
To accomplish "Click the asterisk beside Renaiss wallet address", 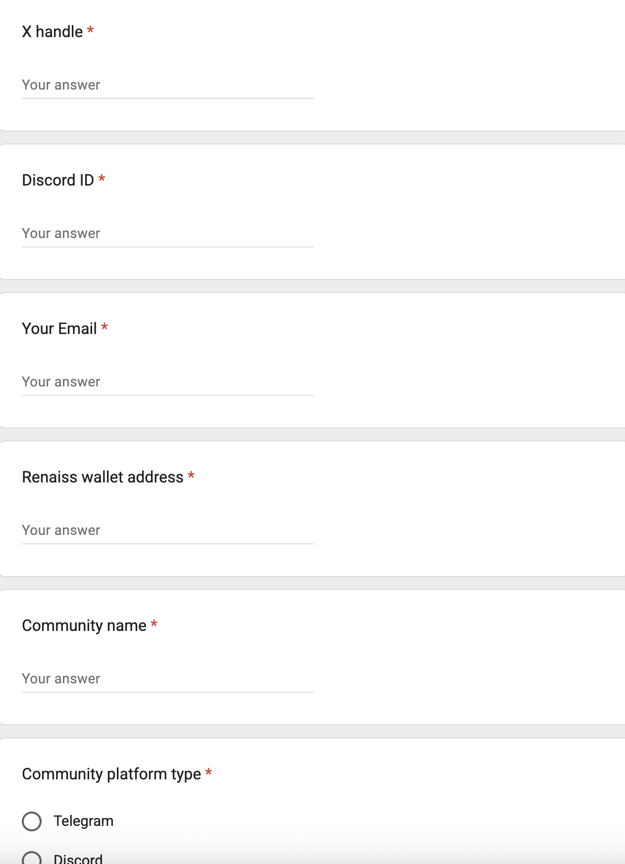I will coord(191,476).
